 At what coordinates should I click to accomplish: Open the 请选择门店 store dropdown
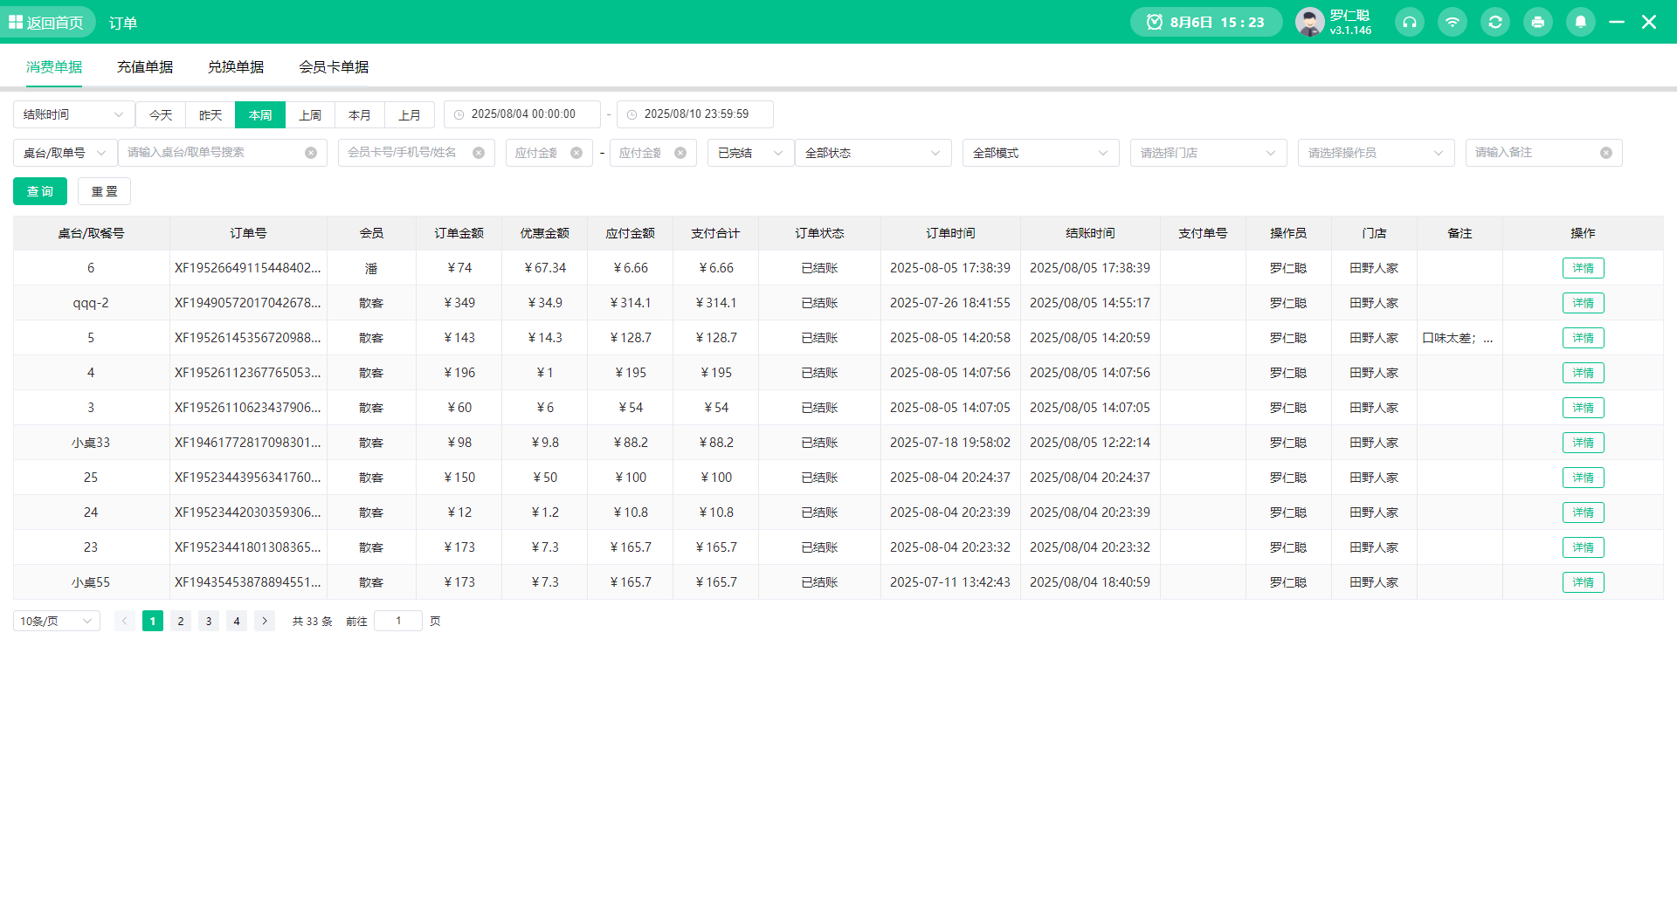pyautogui.click(x=1207, y=153)
